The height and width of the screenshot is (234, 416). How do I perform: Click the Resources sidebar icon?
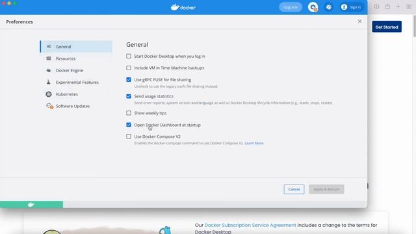coord(49,58)
